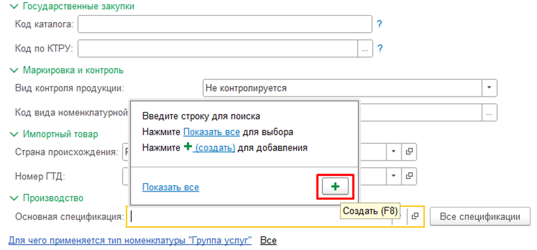Click the Все link at bottom
This screenshot has height=250, width=537.
tap(268, 241)
